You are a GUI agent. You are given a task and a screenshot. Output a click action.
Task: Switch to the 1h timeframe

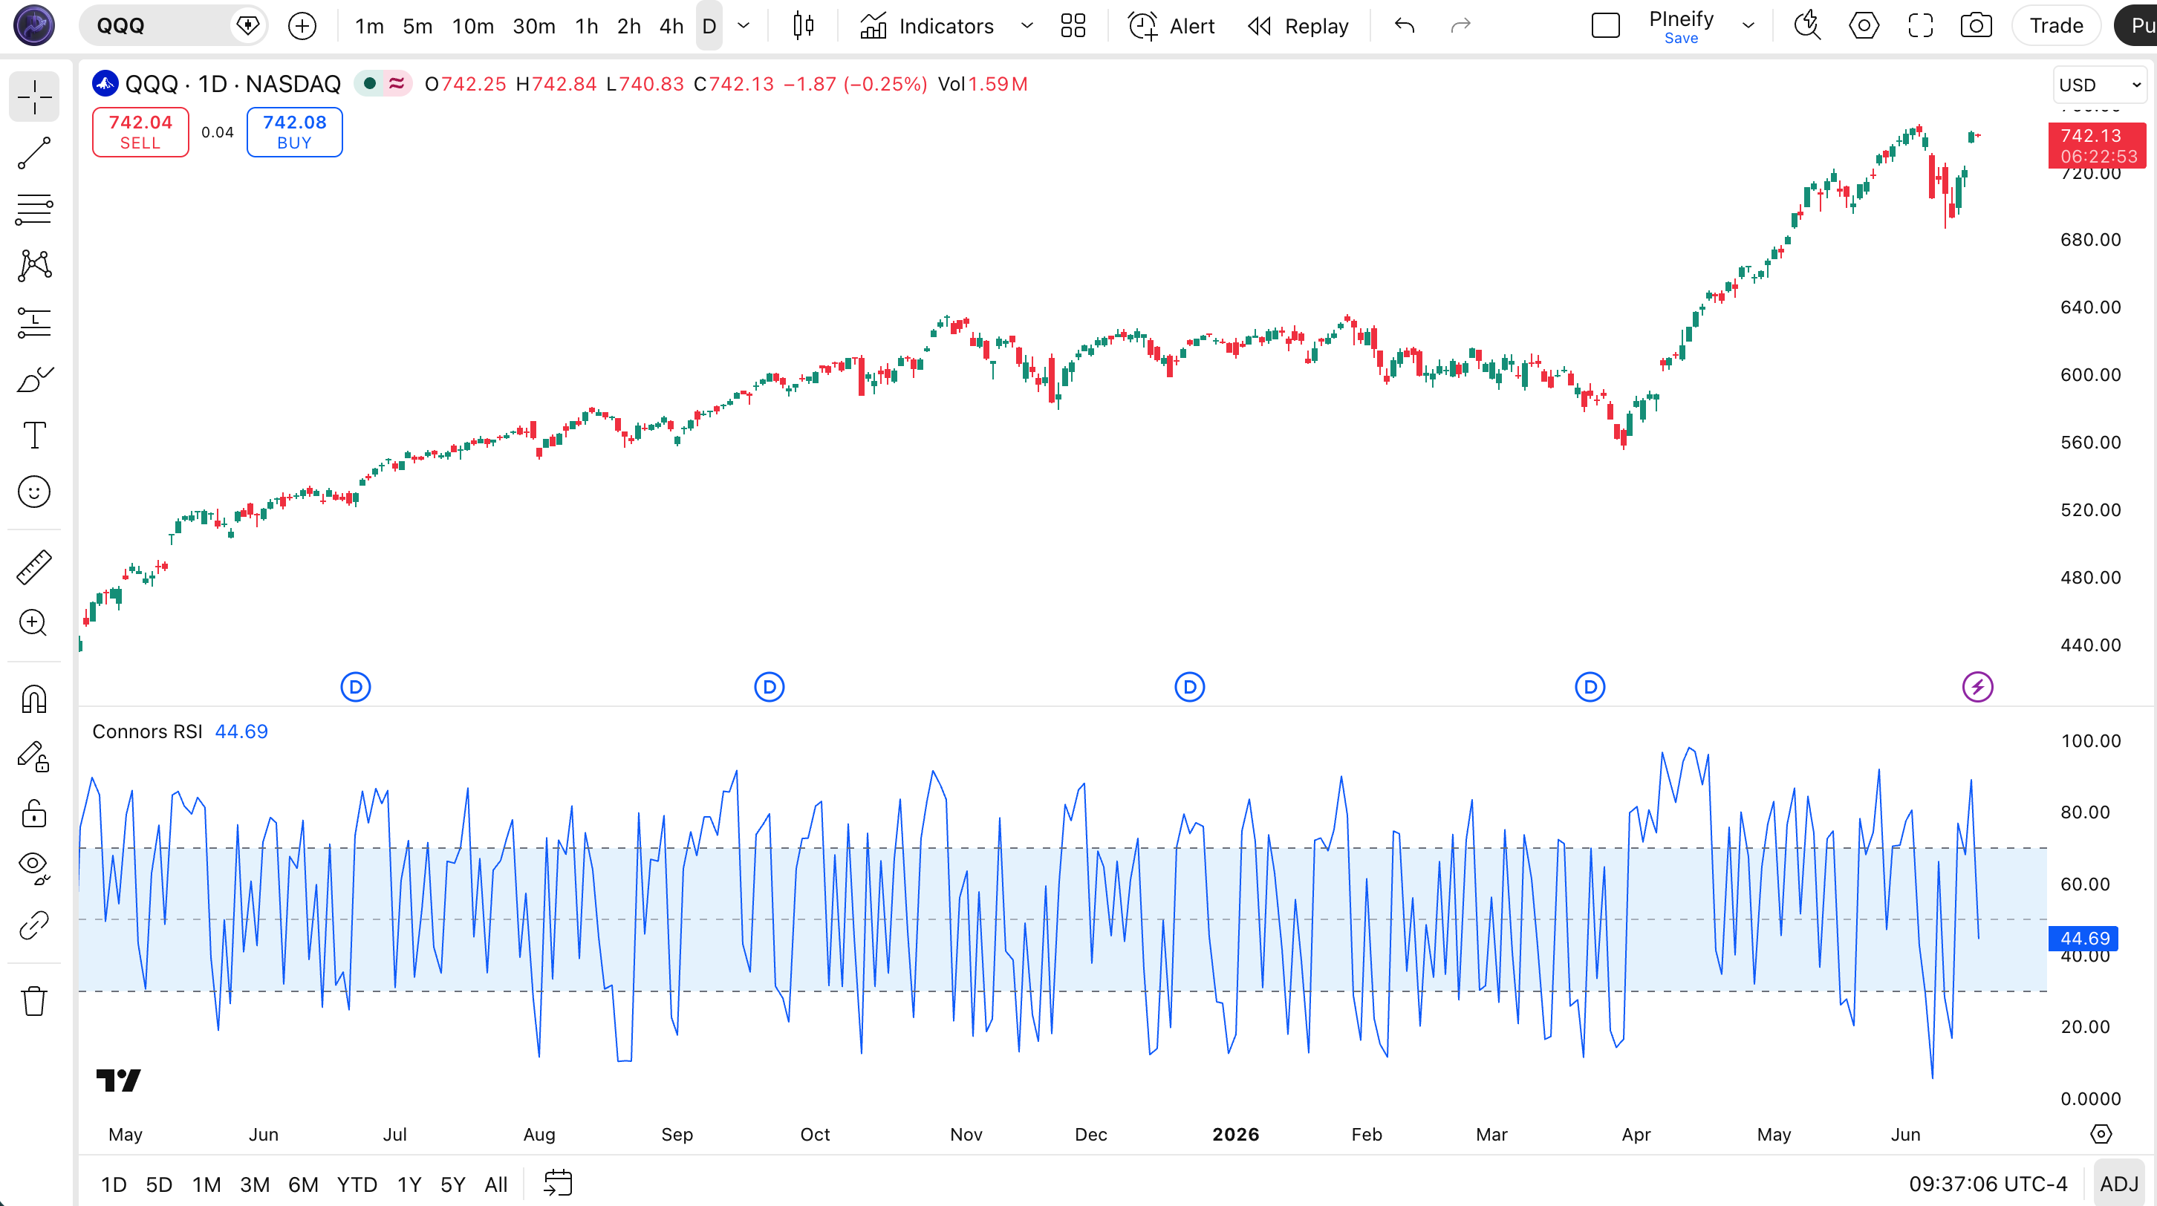pos(587,26)
